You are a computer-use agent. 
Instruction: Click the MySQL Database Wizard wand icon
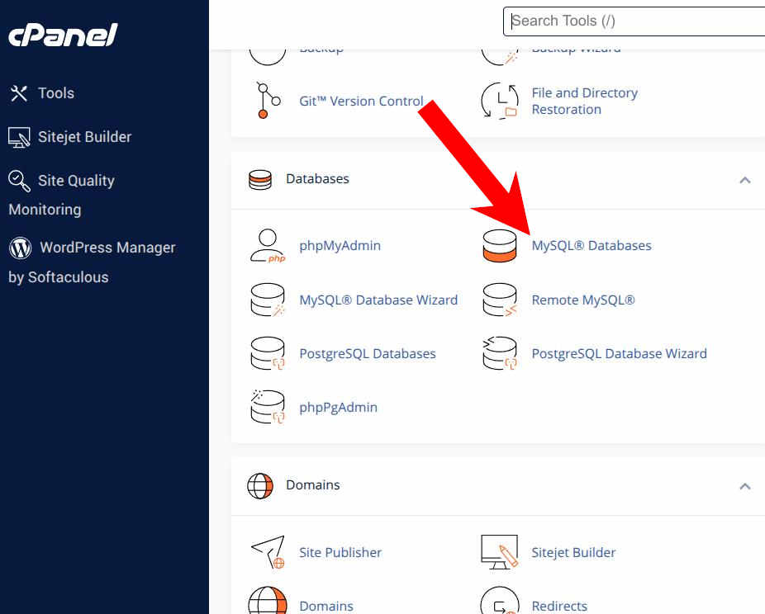(268, 300)
